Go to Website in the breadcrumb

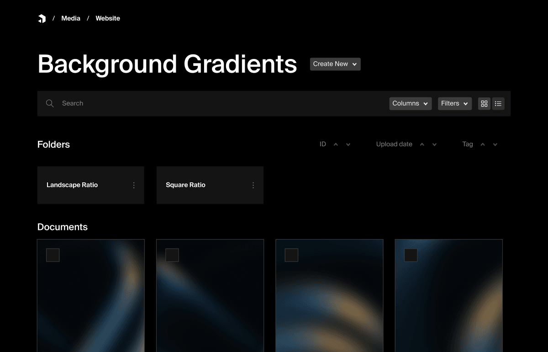click(108, 18)
